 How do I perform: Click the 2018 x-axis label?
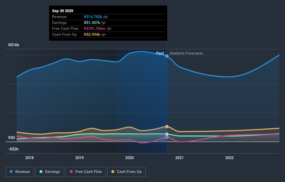30,158
